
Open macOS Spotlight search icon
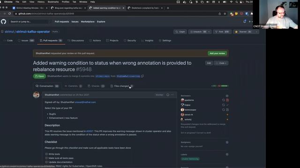click(x=237, y=2)
